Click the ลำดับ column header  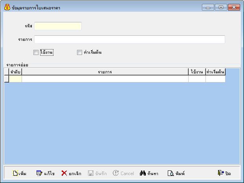(15, 72)
